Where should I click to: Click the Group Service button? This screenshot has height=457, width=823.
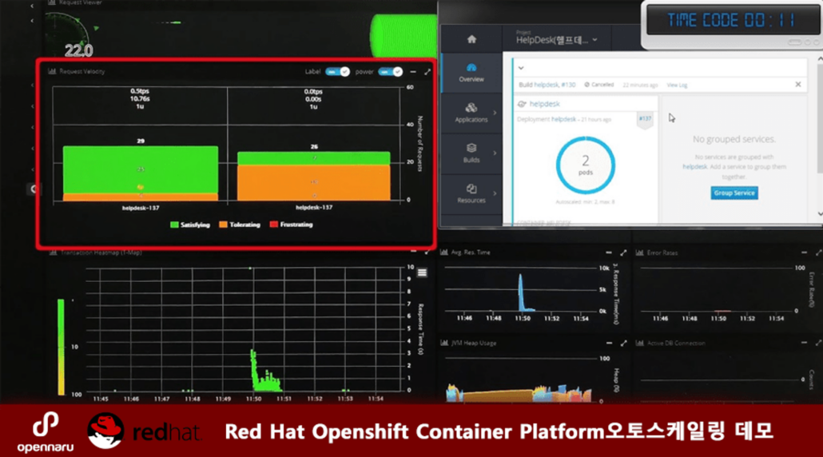click(x=734, y=193)
